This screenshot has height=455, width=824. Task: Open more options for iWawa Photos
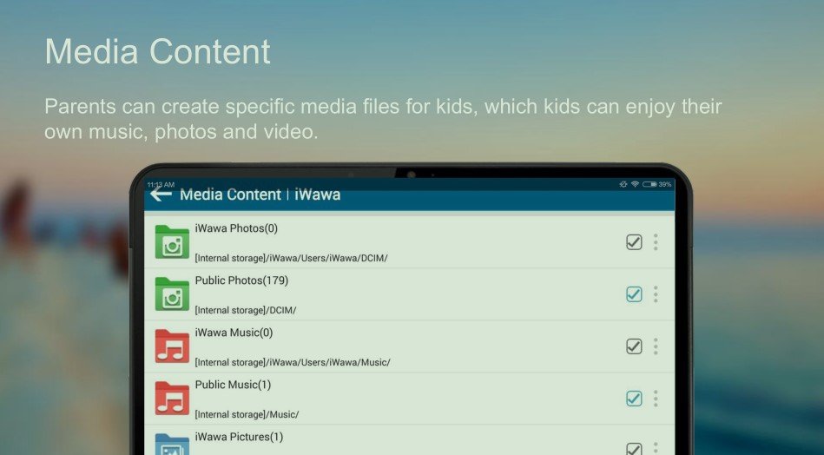(656, 242)
